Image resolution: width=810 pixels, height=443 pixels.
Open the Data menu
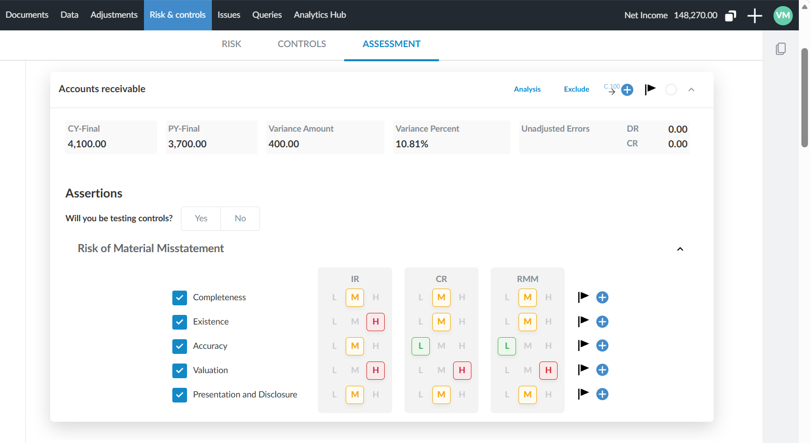coord(69,15)
